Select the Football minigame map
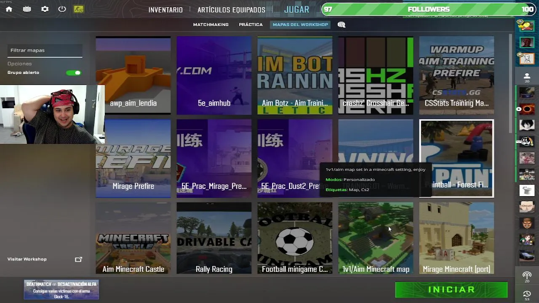 295,238
